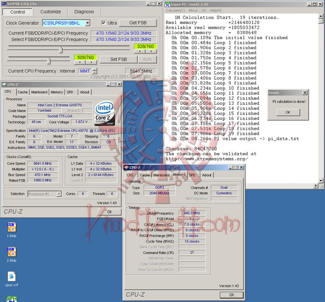Open the Super PI desktop shortcut icon
The image size is (325, 302).
coord(12,299)
